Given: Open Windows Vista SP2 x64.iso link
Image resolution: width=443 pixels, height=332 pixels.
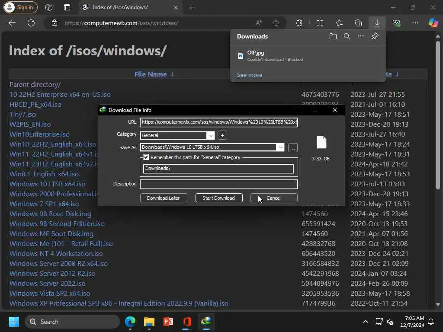Looking at the screenshot, I should [x=50, y=294].
